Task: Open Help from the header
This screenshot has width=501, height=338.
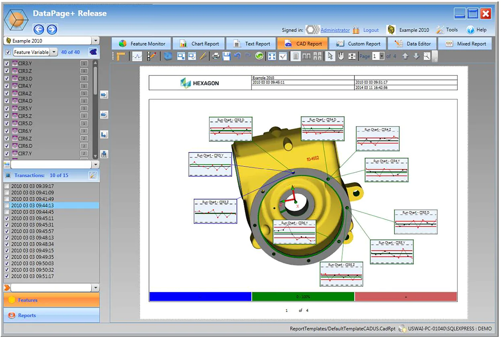Action: coord(476,30)
